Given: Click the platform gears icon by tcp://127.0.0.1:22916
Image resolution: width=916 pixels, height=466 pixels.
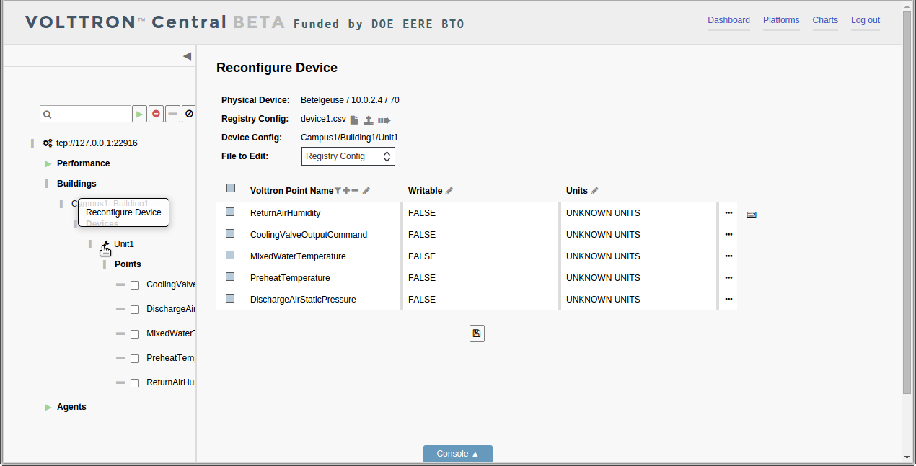Looking at the screenshot, I should [x=48, y=143].
